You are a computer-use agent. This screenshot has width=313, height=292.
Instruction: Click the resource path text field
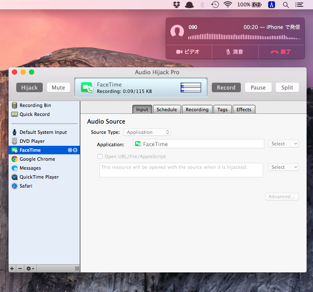(x=181, y=170)
